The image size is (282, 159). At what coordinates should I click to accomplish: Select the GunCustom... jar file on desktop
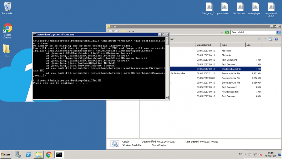pyautogui.click(x=240, y=9)
